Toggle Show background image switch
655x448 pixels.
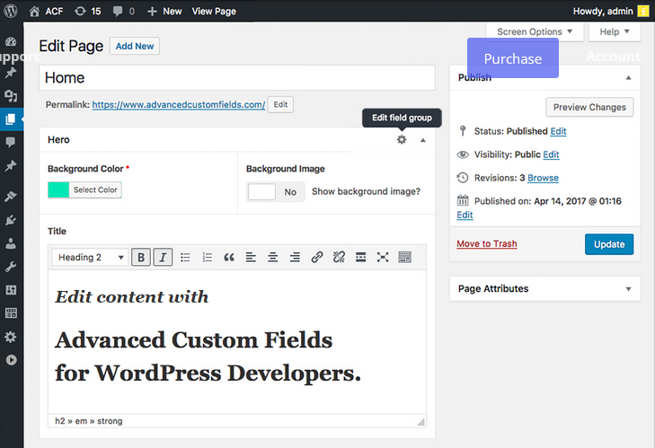pos(275,192)
